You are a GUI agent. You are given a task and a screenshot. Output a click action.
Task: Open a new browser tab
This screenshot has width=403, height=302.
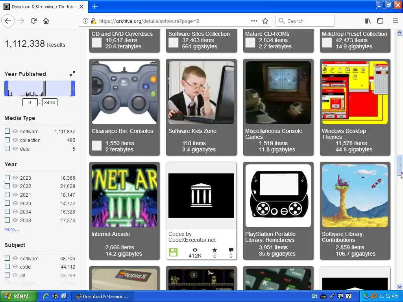pos(94,6)
